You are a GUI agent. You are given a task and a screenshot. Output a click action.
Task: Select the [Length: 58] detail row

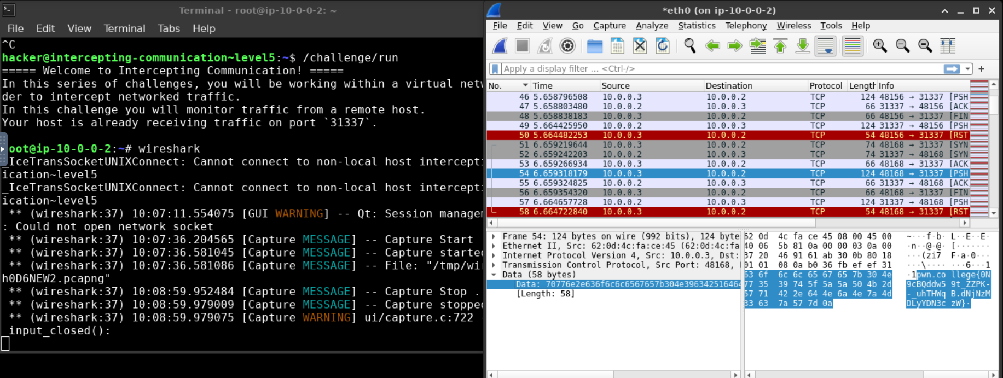613,294
